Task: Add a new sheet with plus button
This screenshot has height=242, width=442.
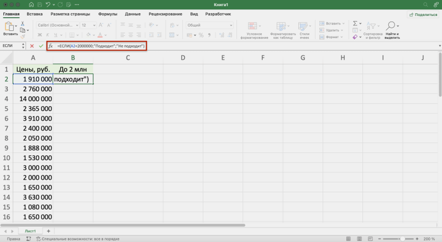Action: (49, 231)
